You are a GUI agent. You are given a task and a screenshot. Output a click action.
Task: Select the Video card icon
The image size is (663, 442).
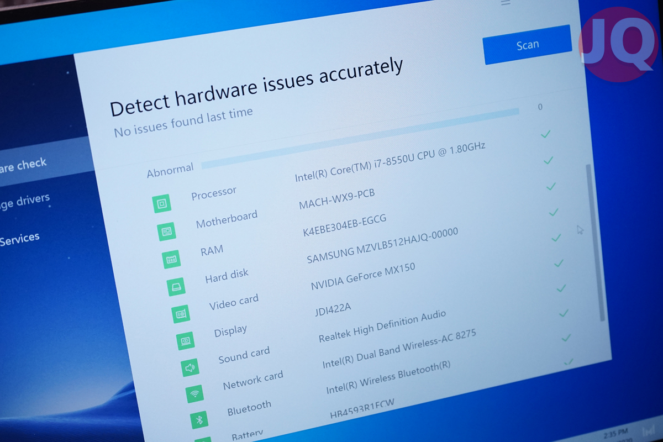(x=181, y=314)
